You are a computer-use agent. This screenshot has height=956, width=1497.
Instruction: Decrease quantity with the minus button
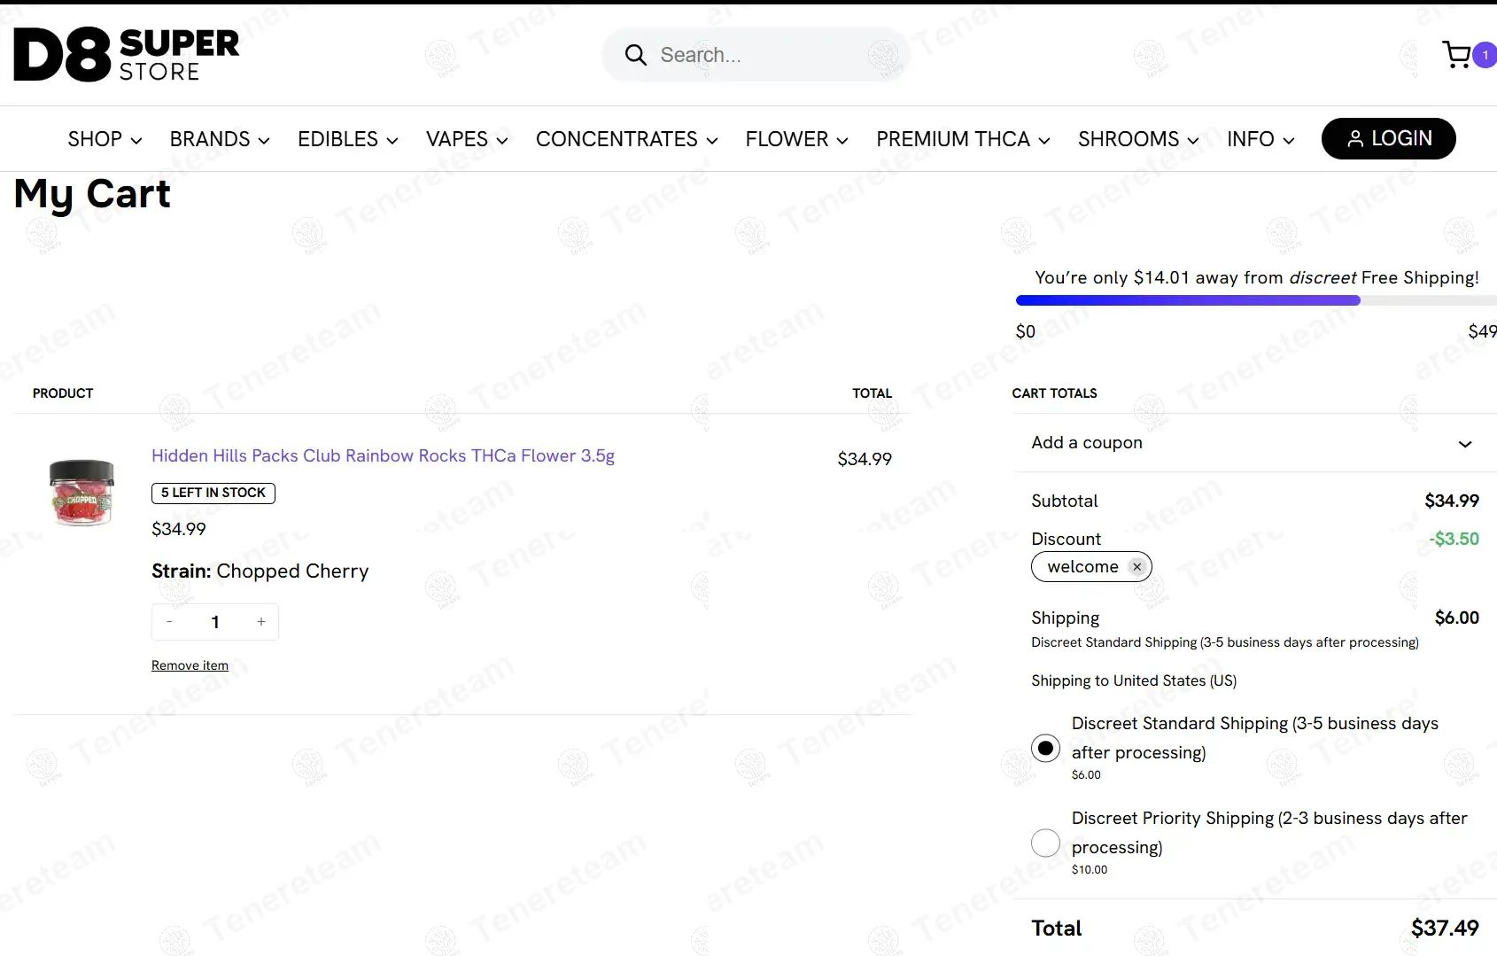[x=169, y=622]
